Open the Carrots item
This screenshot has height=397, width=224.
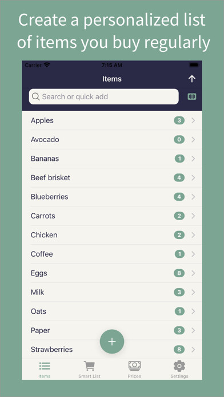pyautogui.click(x=112, y=216)
